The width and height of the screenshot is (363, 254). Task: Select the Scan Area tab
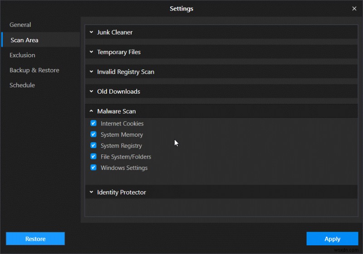pyautogui.click(x=25, y=40)
